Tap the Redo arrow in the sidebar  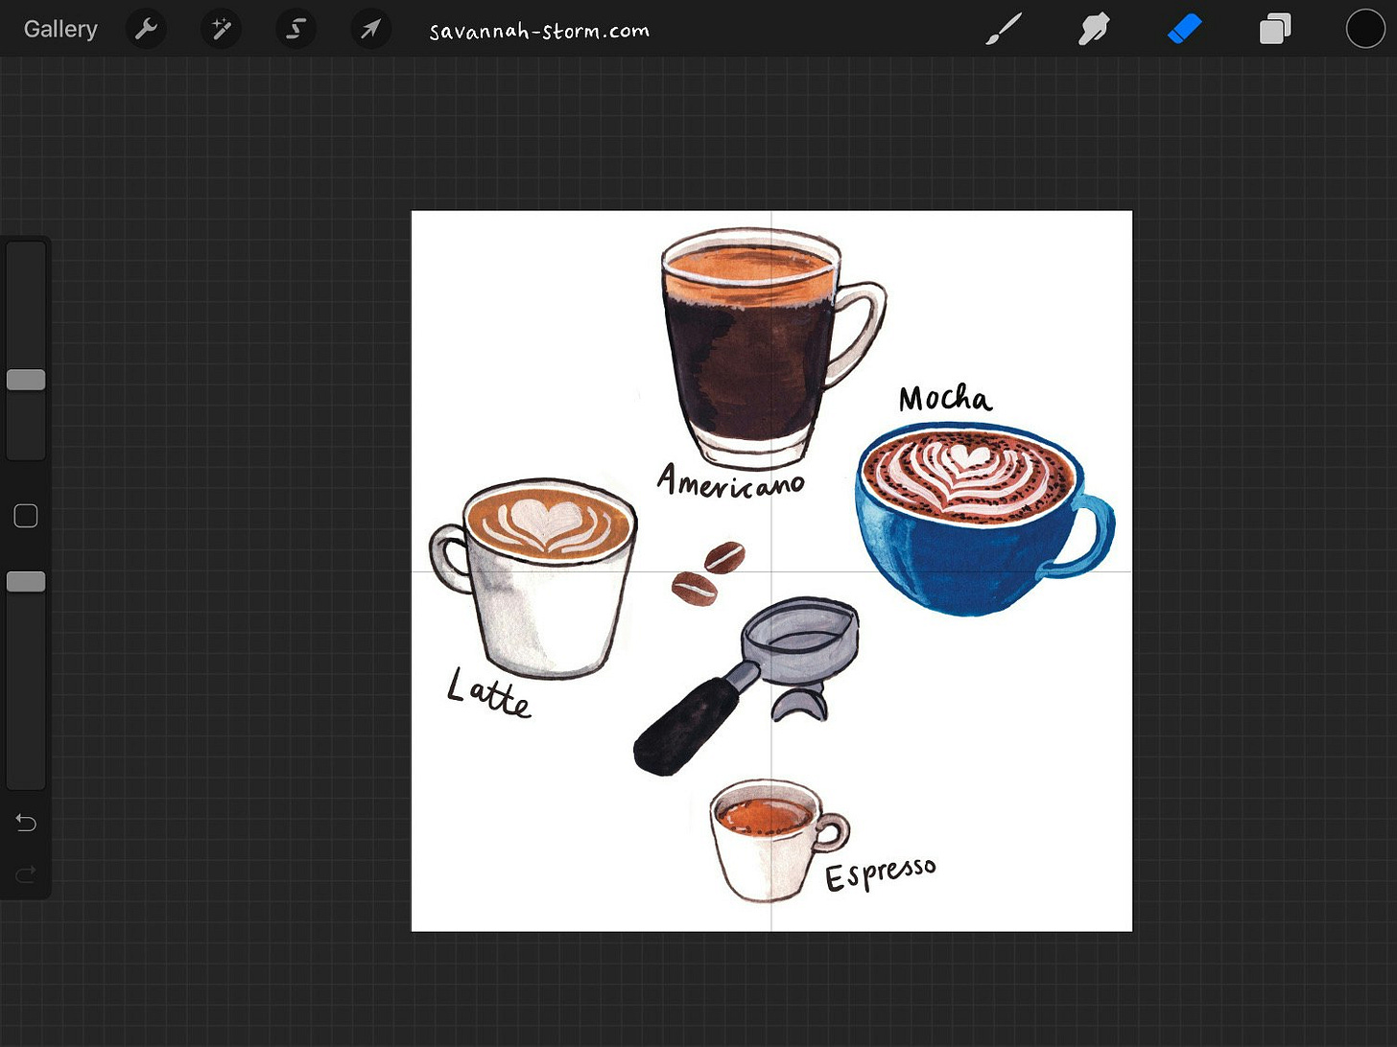tap(25, 874)
